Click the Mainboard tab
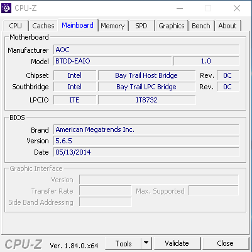This screenshot has width=252, height=252. [78, 25]
